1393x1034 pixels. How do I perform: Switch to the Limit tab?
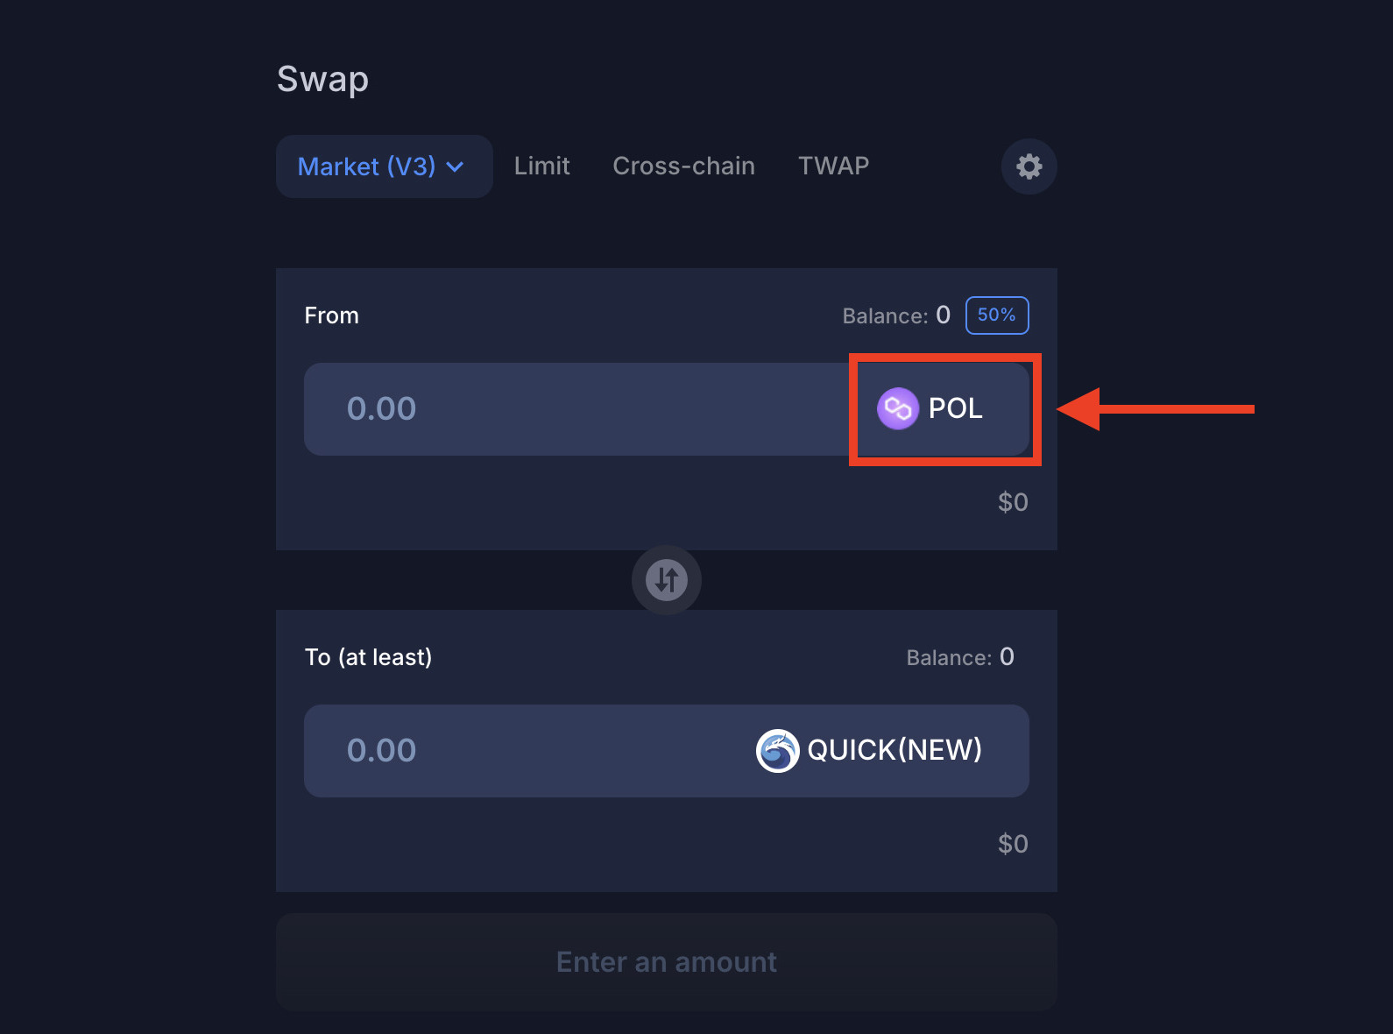[541, 166]
